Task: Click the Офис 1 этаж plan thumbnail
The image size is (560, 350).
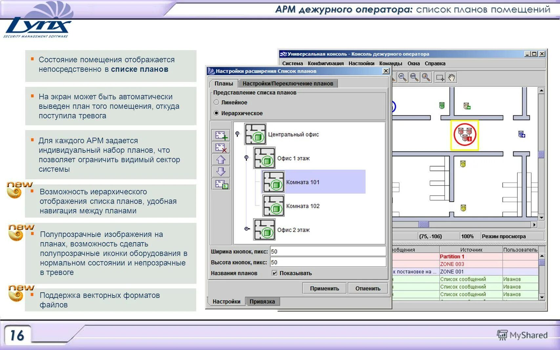Action: (x=264, y=158)
